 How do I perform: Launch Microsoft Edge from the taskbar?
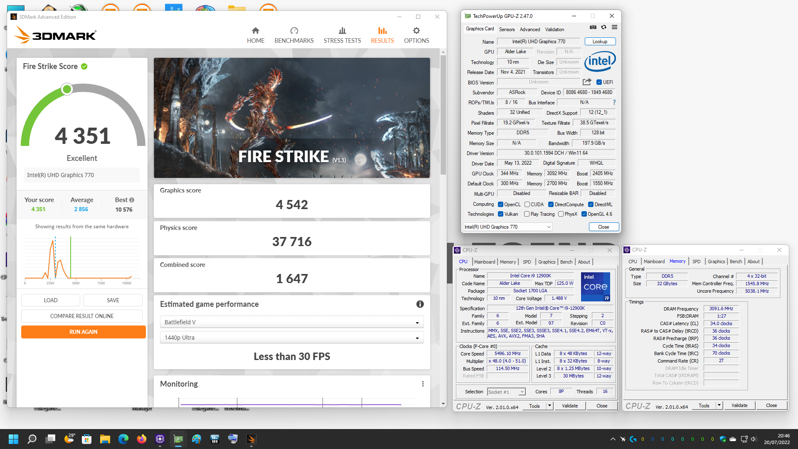pyautogui.click(x=123, y=439)
